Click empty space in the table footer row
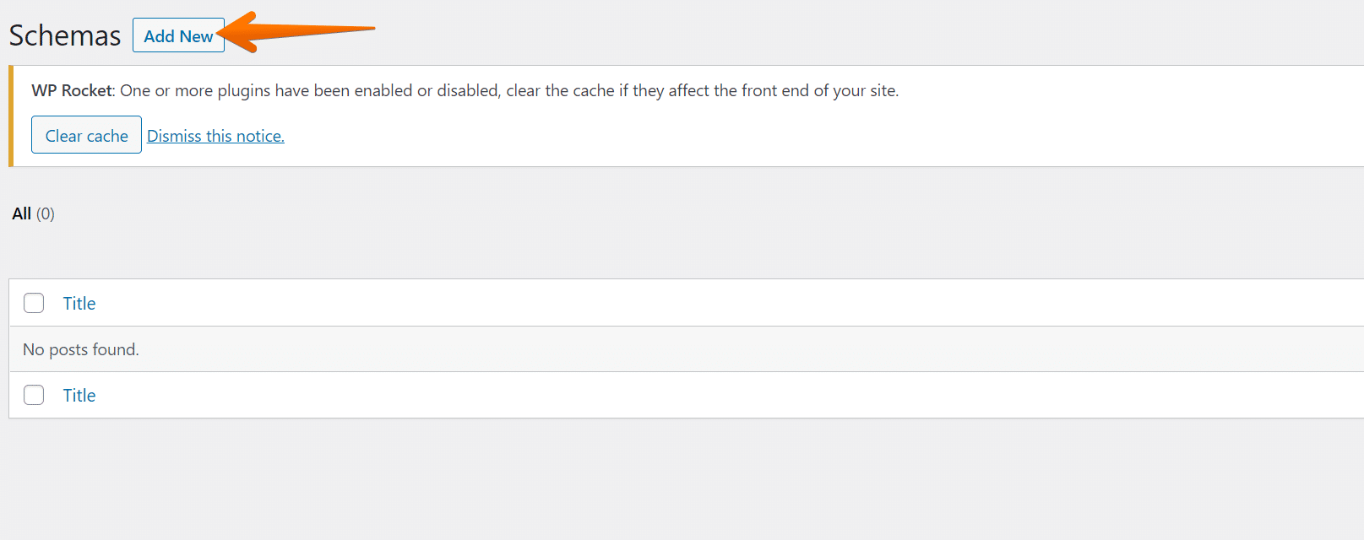Screen dimensions: 1364x540 (676, 395)
